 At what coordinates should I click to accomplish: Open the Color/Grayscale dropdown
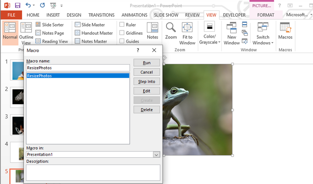210,33
